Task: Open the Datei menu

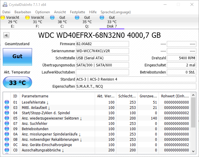Action: (6, 12)
